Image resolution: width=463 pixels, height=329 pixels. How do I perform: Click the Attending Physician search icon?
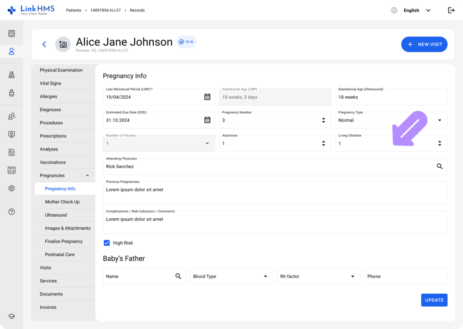[439, 166]
